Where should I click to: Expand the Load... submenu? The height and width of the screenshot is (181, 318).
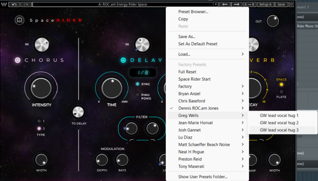[207, 54]
